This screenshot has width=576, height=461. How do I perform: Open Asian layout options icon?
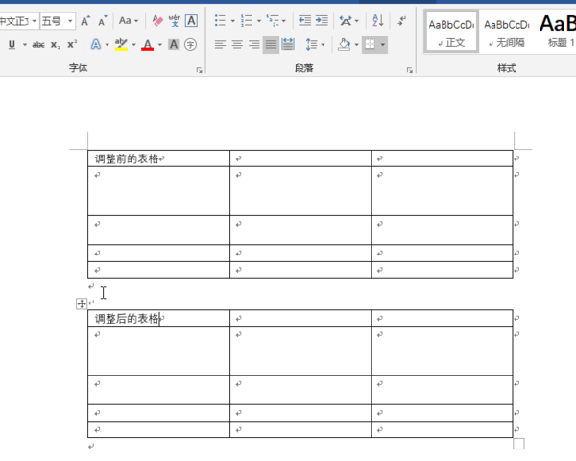point(346,21)
